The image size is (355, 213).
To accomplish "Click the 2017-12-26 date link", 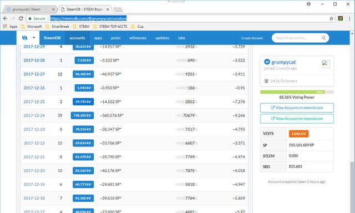I will (34, 88).
